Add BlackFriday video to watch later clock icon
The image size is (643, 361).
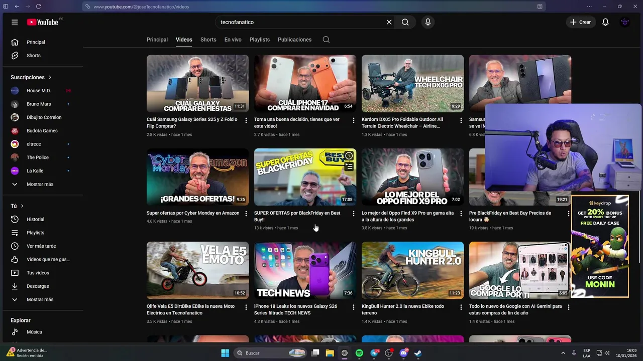pyautogui.click(x=349, y=156)
